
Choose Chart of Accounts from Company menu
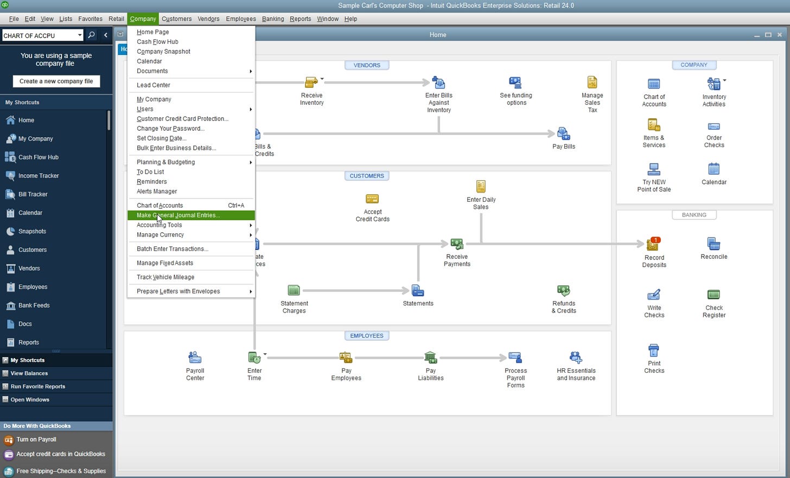click(191, 206)
